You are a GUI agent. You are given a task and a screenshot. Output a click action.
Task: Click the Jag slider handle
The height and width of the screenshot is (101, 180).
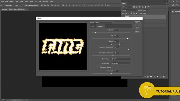[x=127, y=38]
